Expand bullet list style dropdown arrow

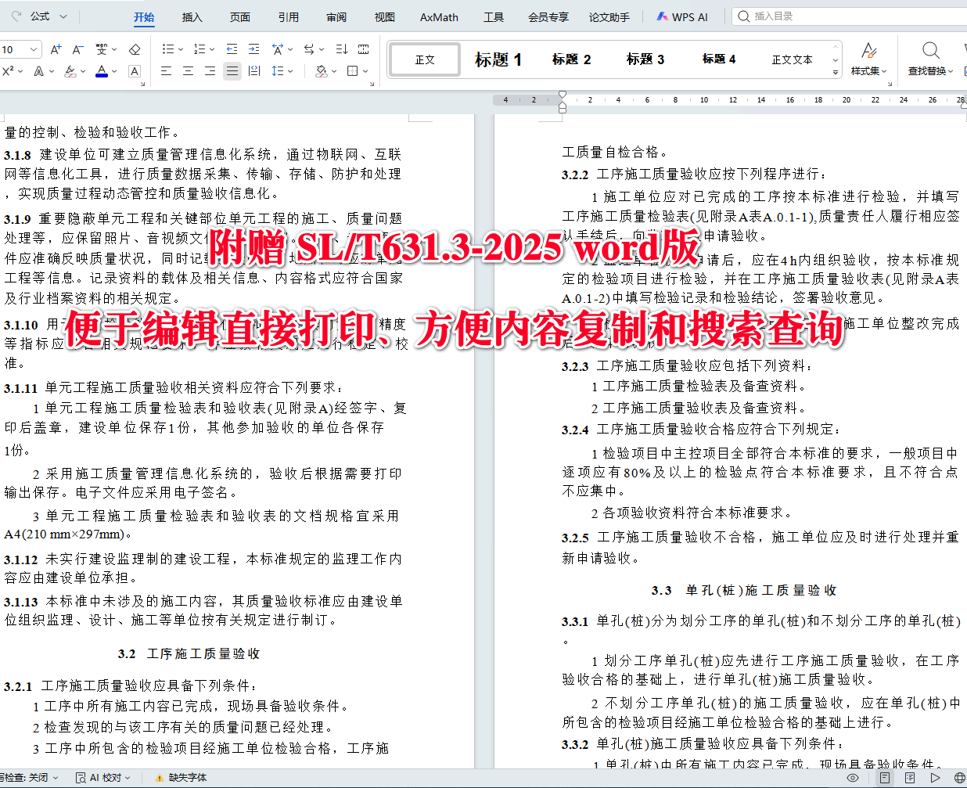tap(181, 49)
